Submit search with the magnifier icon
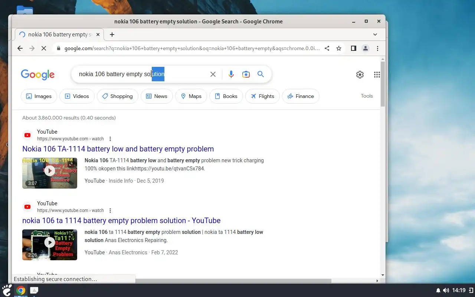Screen dimensions: 475x297 tap(261, 74)
